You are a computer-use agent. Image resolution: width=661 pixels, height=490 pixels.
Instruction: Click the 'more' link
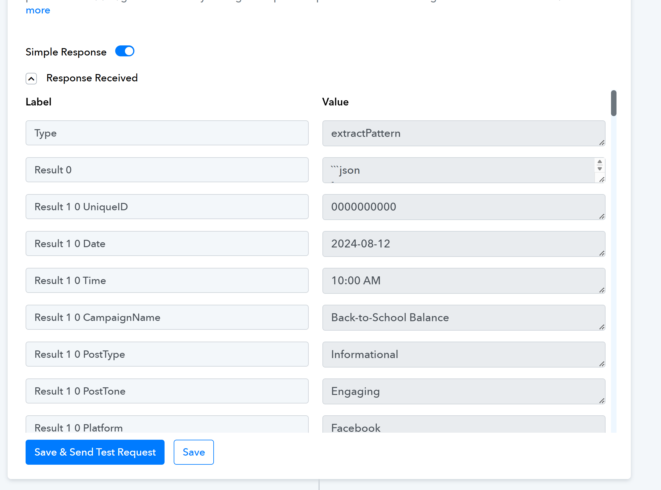pos(38,10)
